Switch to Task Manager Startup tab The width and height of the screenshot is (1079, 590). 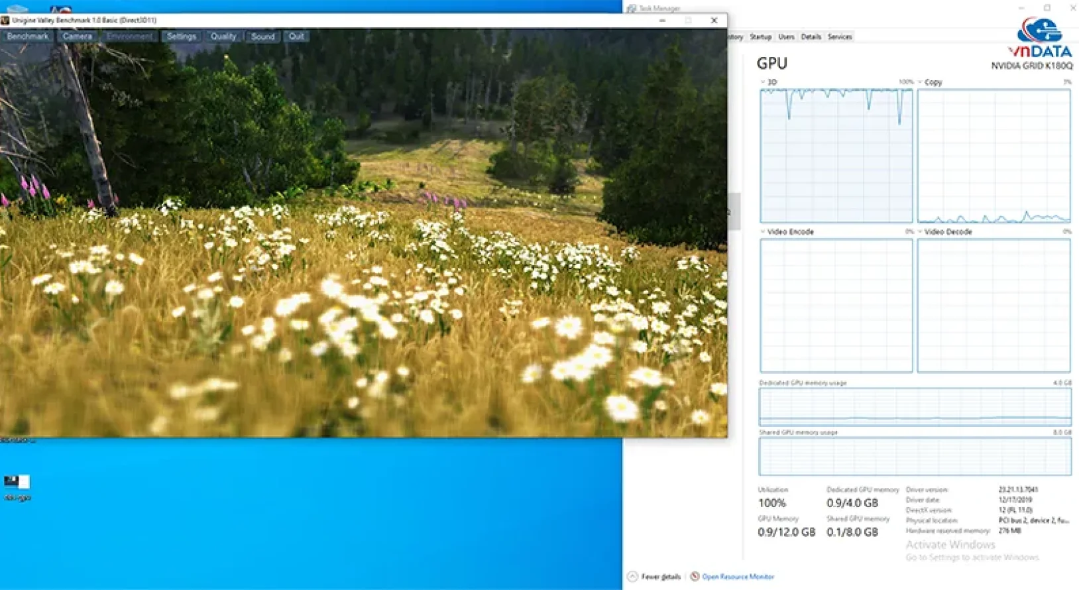[761, 37]
